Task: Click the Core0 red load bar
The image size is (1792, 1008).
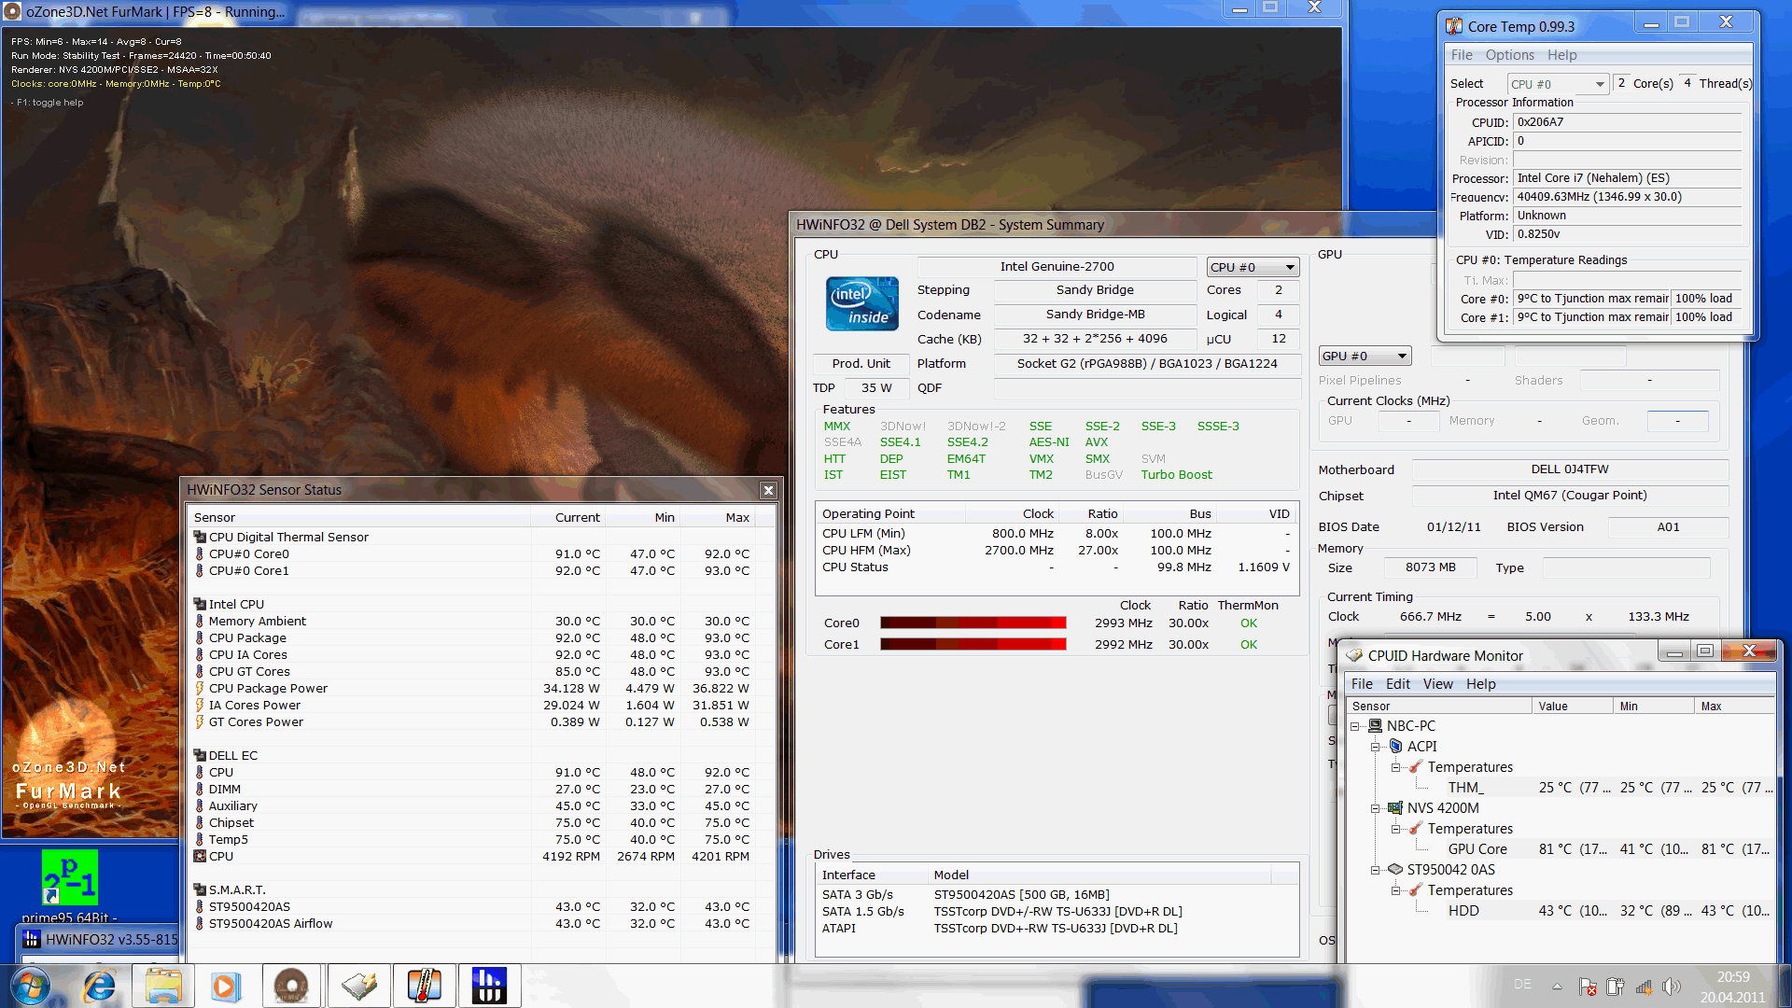Action: coord(973,623)
